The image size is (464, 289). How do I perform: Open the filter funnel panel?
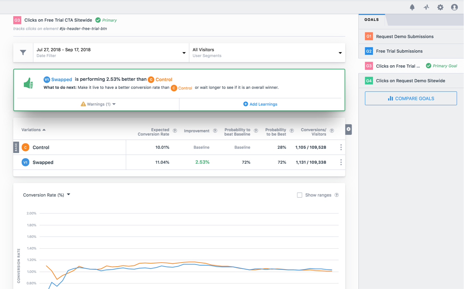[x=23, y=52]
